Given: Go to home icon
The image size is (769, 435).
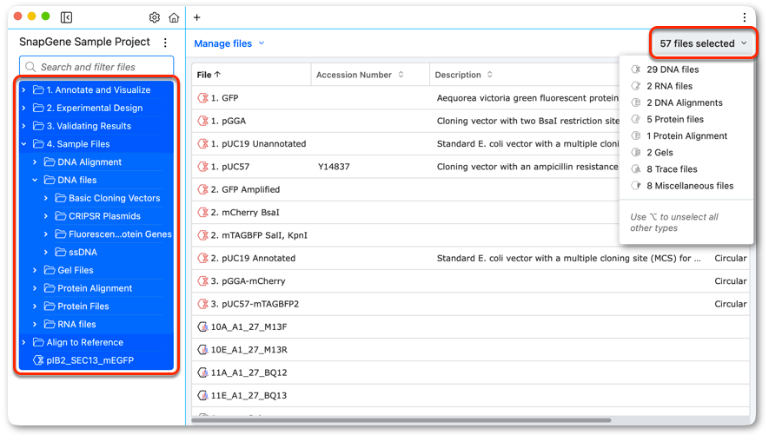Looking at the screenshot, I should coord(174,17).
